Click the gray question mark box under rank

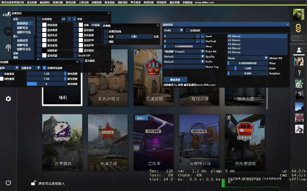[298, 38]
